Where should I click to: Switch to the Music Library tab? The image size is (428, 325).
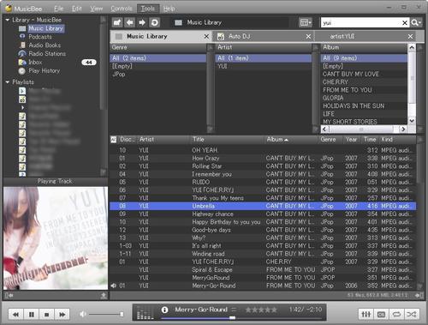point(147,36)
